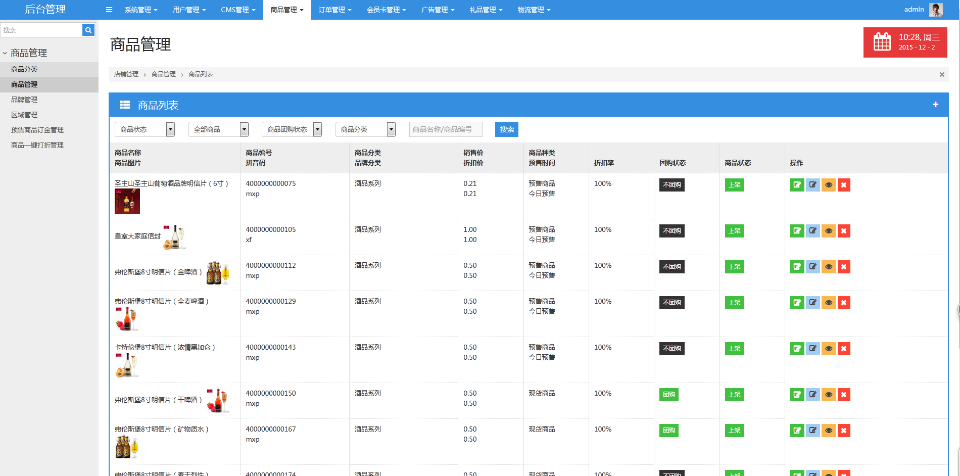Click the red delete icon for 卡特伦堡8寸明信片
The height and width of the screenshot is (476, 960).
coord(843,348)
